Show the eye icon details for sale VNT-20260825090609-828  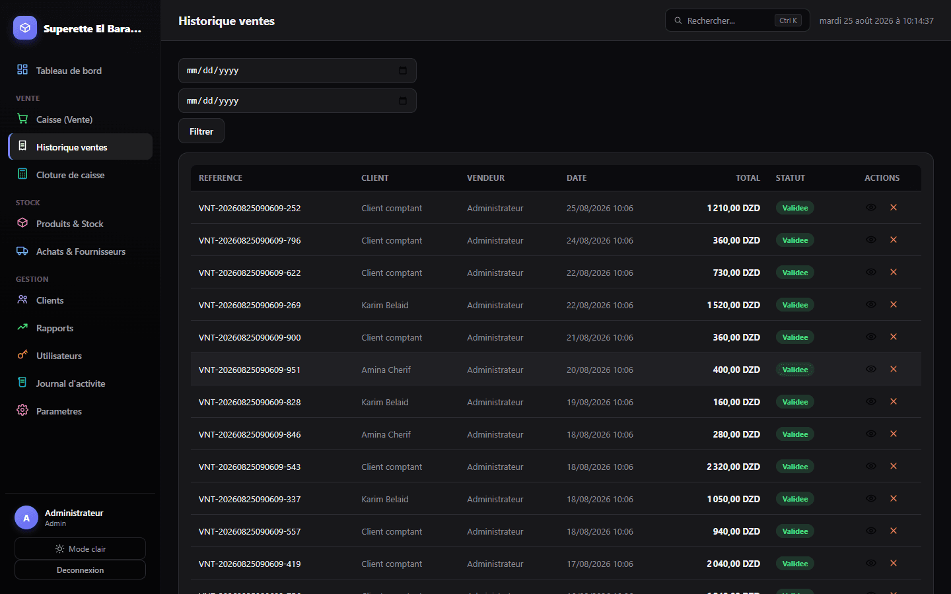(871, 401)
